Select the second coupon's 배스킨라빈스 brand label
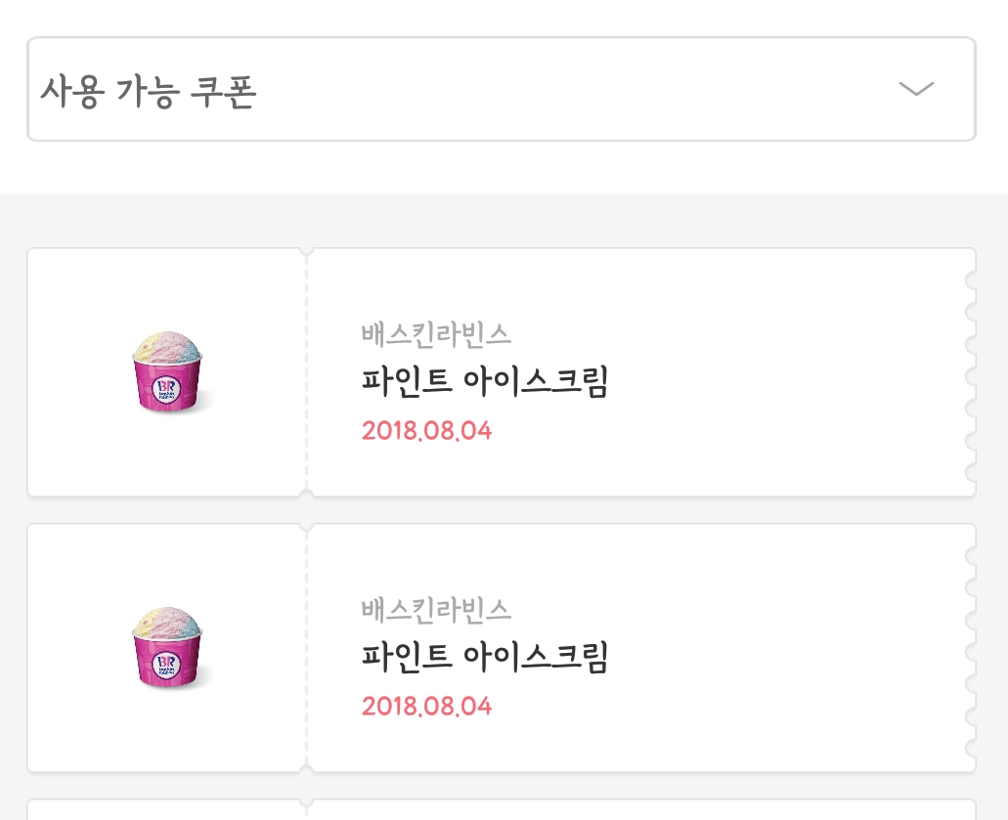The height and width of the screenshot is (820, 1008). click(436, 610)
